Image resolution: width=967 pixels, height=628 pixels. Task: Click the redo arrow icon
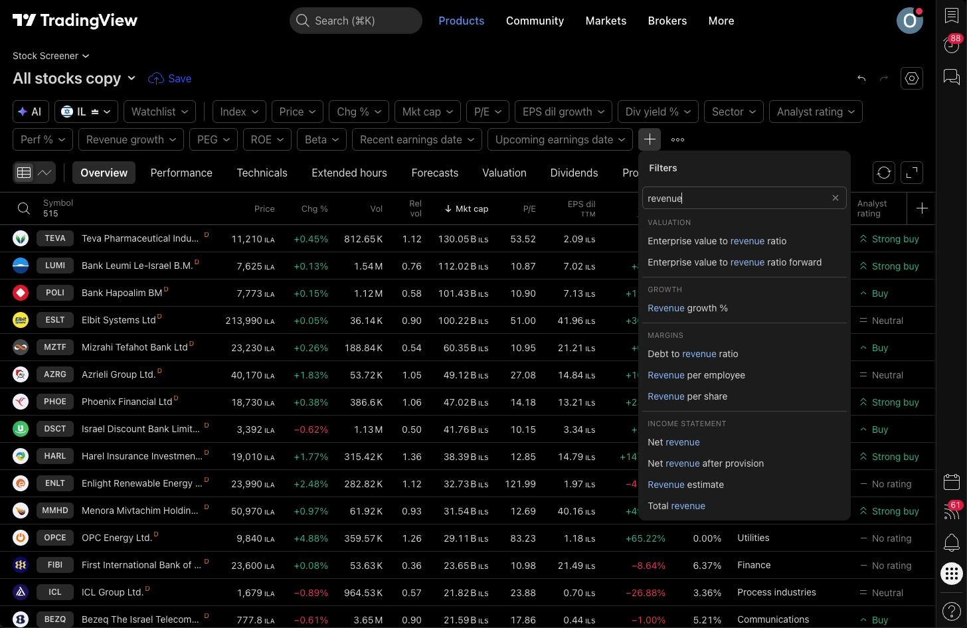tap(884, 78)
